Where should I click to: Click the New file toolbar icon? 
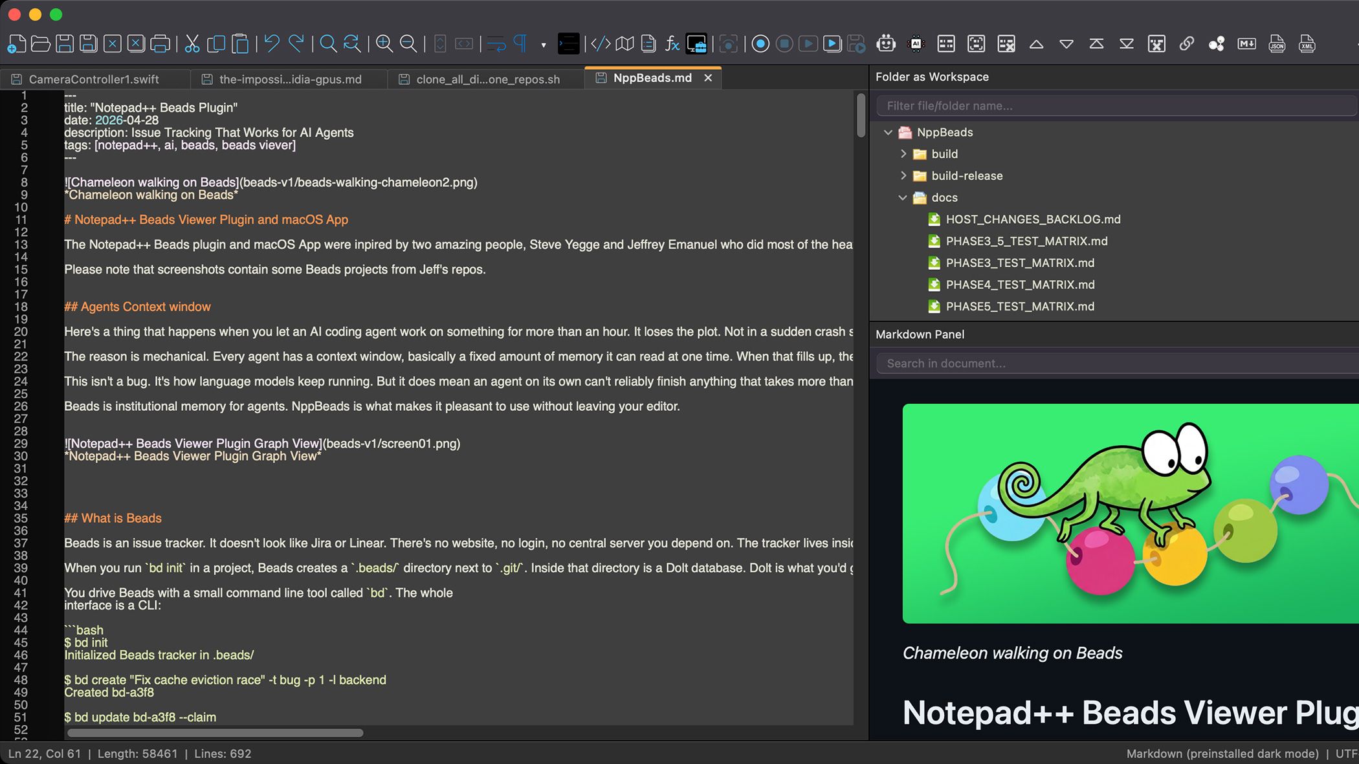tap(17, 44)
